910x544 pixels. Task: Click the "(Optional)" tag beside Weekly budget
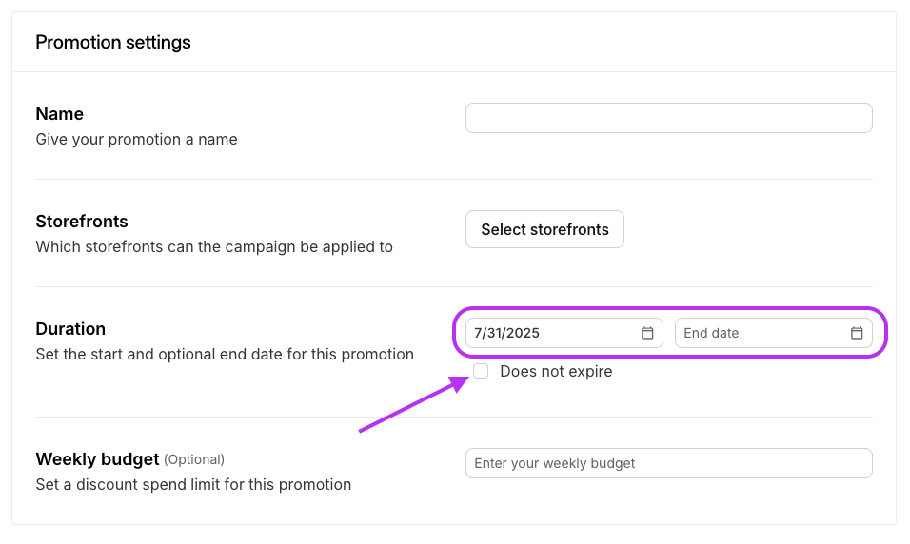[x=194, y=459]
